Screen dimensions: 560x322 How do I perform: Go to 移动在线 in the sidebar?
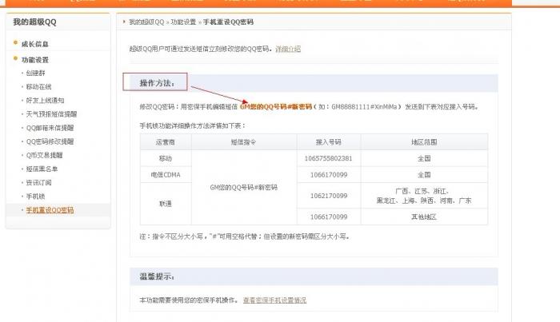pyautogui.click(x=38, y=86)
